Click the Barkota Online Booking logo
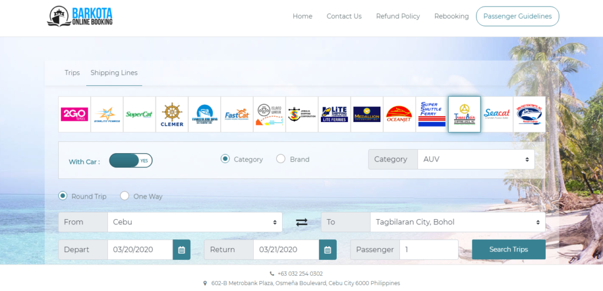 click(80, 16)
